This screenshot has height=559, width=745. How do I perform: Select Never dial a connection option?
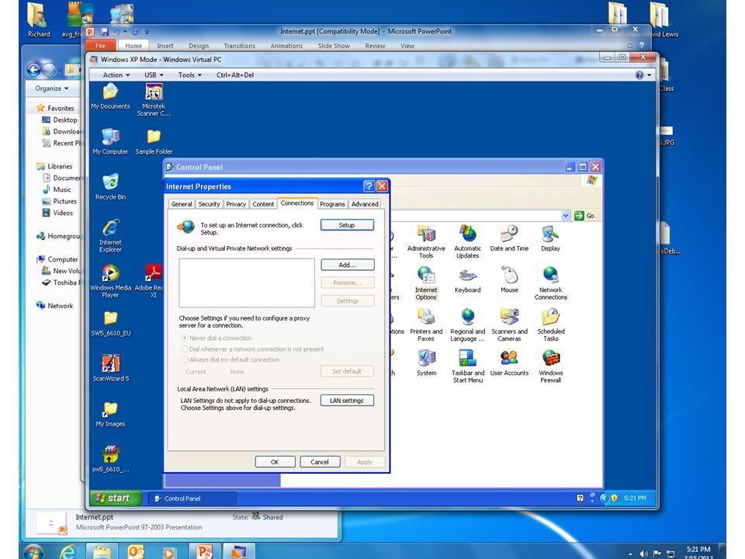[217, 338]
